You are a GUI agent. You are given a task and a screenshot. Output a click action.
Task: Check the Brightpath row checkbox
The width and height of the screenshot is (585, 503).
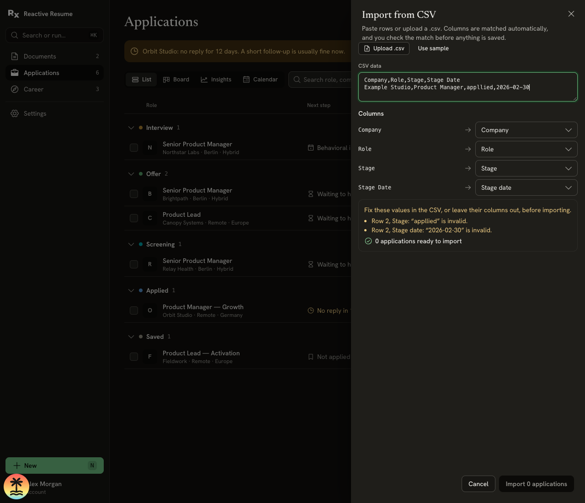tap(134, 194)
